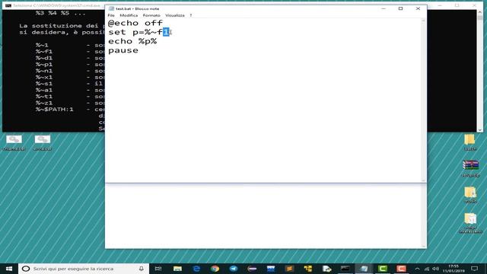Image resolution: width=487 pixels, height=274 pixels.
Task: Open the Formato menu in Blocco note
Action: tap(151, 15)
